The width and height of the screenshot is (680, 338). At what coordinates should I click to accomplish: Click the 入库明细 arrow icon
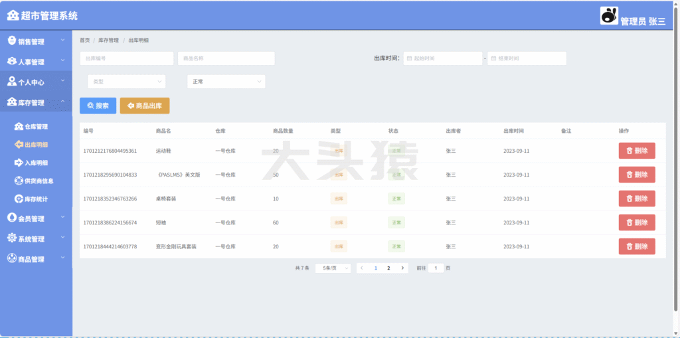click(x=19, y=163)
